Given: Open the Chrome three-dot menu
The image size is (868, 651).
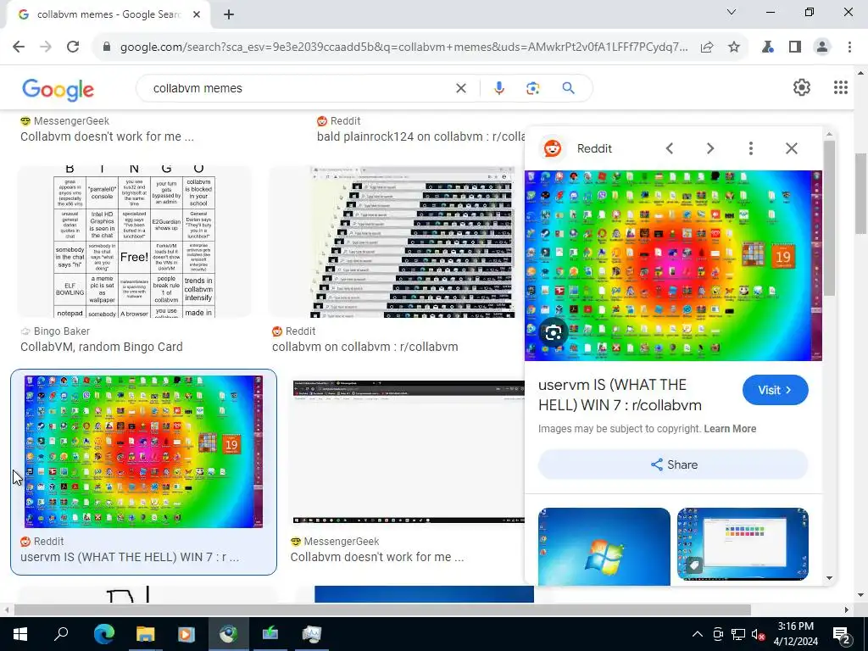Looking at the screenshot, I should click(x=849, y=47).
